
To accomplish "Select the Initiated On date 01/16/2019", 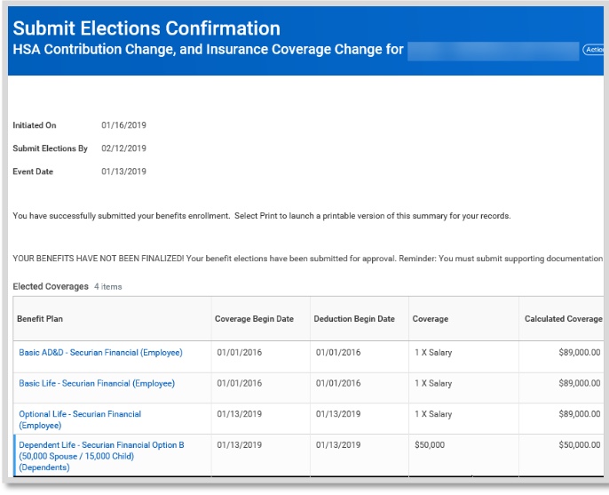I will (123, 125).
